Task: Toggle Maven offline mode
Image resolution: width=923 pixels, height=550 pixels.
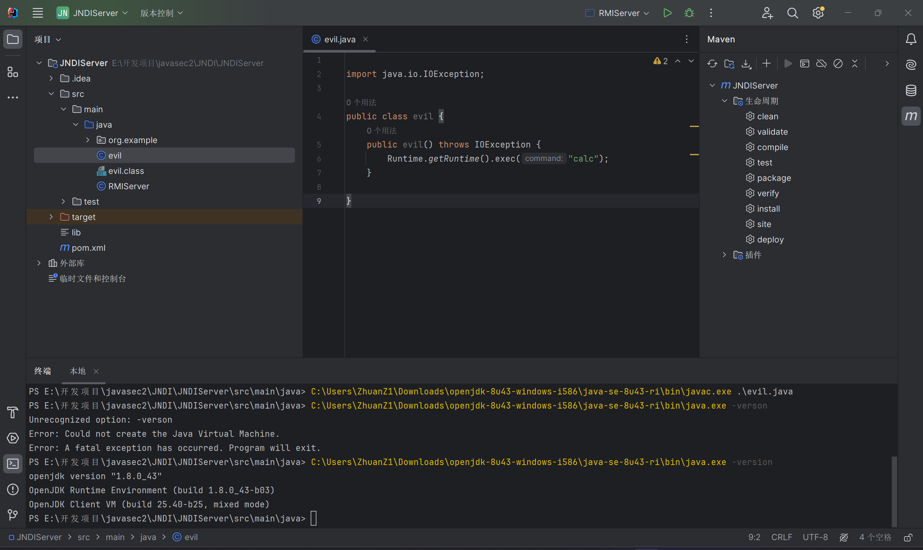Action: coord(821,64)
